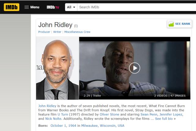The height and width of the screenshot is (131, 196).
Task: Open the Producer filmography link
Action: (x=44, y=32)
